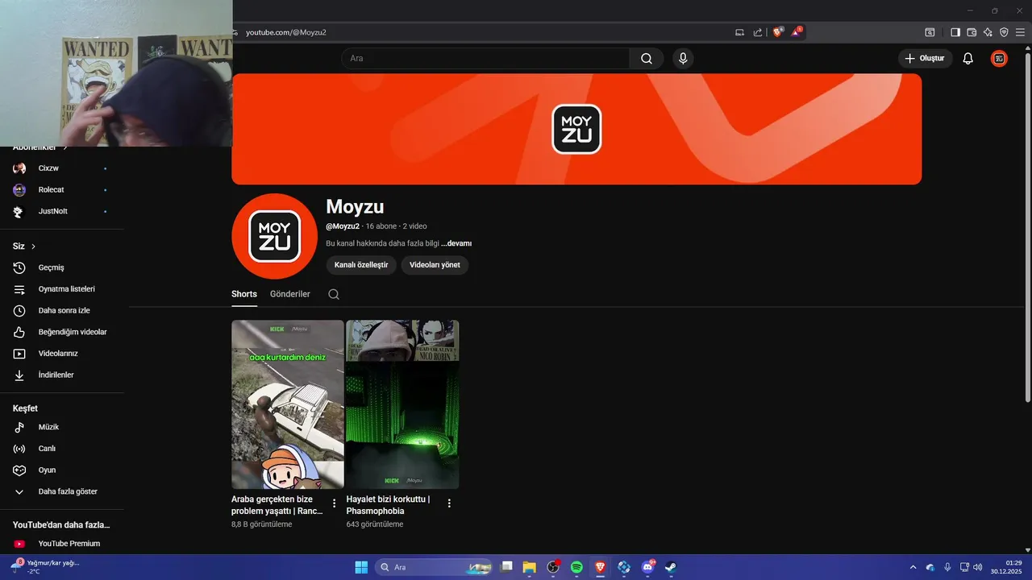1032x580 pixels.
Task: Open Discord from taskbar
Action: tap(647, 567)
